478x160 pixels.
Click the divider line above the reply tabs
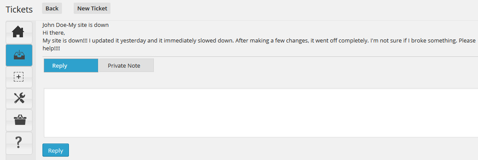(x=260, y=56)
